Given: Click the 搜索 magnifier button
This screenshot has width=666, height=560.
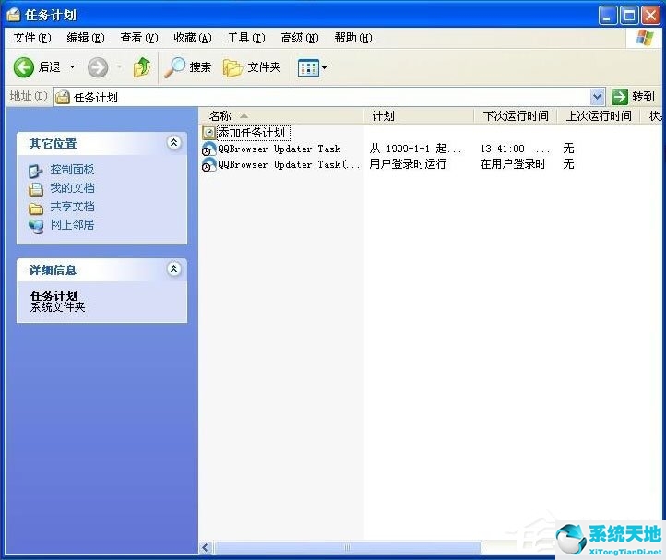Looking at the screenshot, I should [x=188, y=67].
